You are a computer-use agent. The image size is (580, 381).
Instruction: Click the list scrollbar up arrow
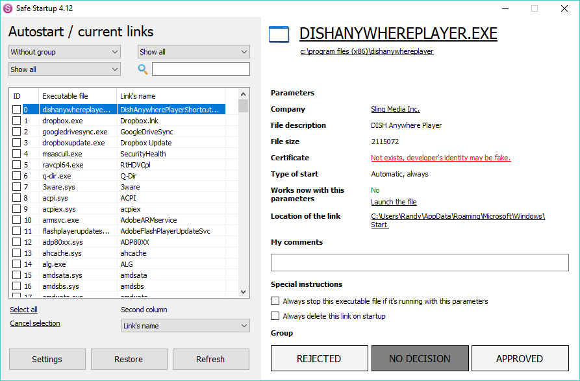[x=243, y=94]
